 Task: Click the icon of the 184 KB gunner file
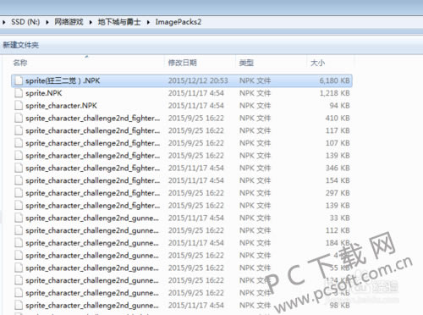point(19,243)
